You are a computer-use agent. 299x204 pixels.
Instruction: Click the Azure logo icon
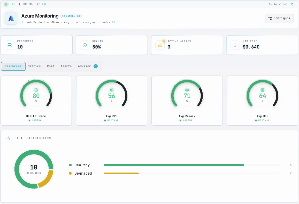(x=11, y=18)
